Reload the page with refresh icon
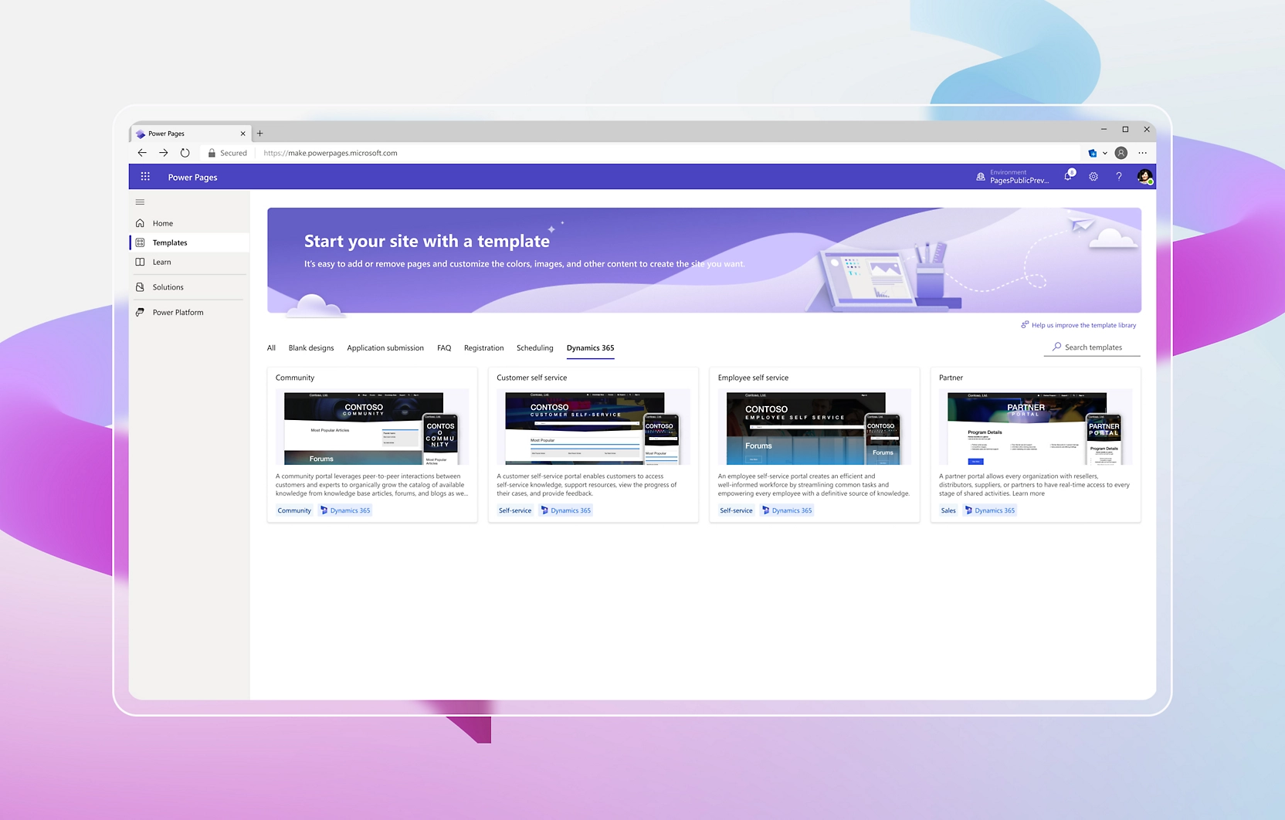The height and width of the screenshot is (820, 1285). tap(185, 153)
